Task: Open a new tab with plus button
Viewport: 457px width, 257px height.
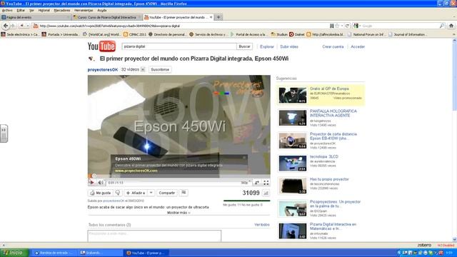Action: pyautogui.click(x=219, y=17)
